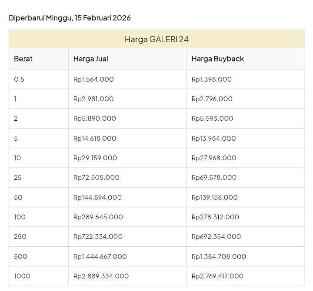Select the Rp1.398.000 buyback price cell
The image size is (313, 291).
[212, 79]
